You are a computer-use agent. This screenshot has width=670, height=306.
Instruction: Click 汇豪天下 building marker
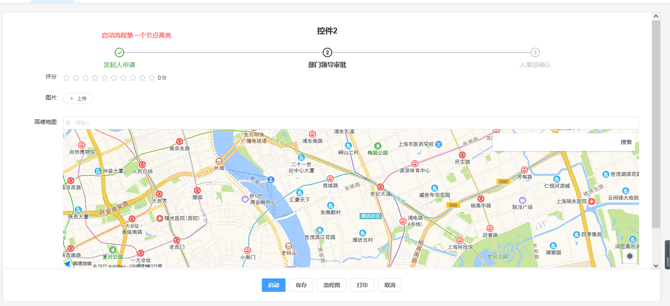[x=300, y=193]
